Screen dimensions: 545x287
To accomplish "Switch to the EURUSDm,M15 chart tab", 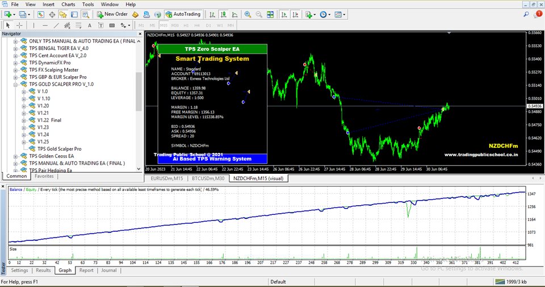I will (166, 178).
